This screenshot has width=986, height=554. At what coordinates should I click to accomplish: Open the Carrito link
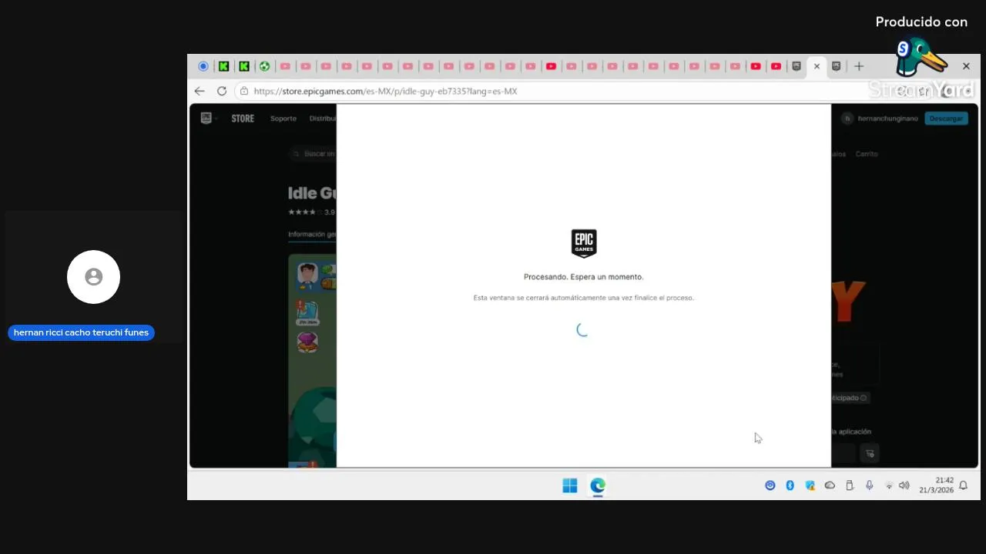click(867, 154)
